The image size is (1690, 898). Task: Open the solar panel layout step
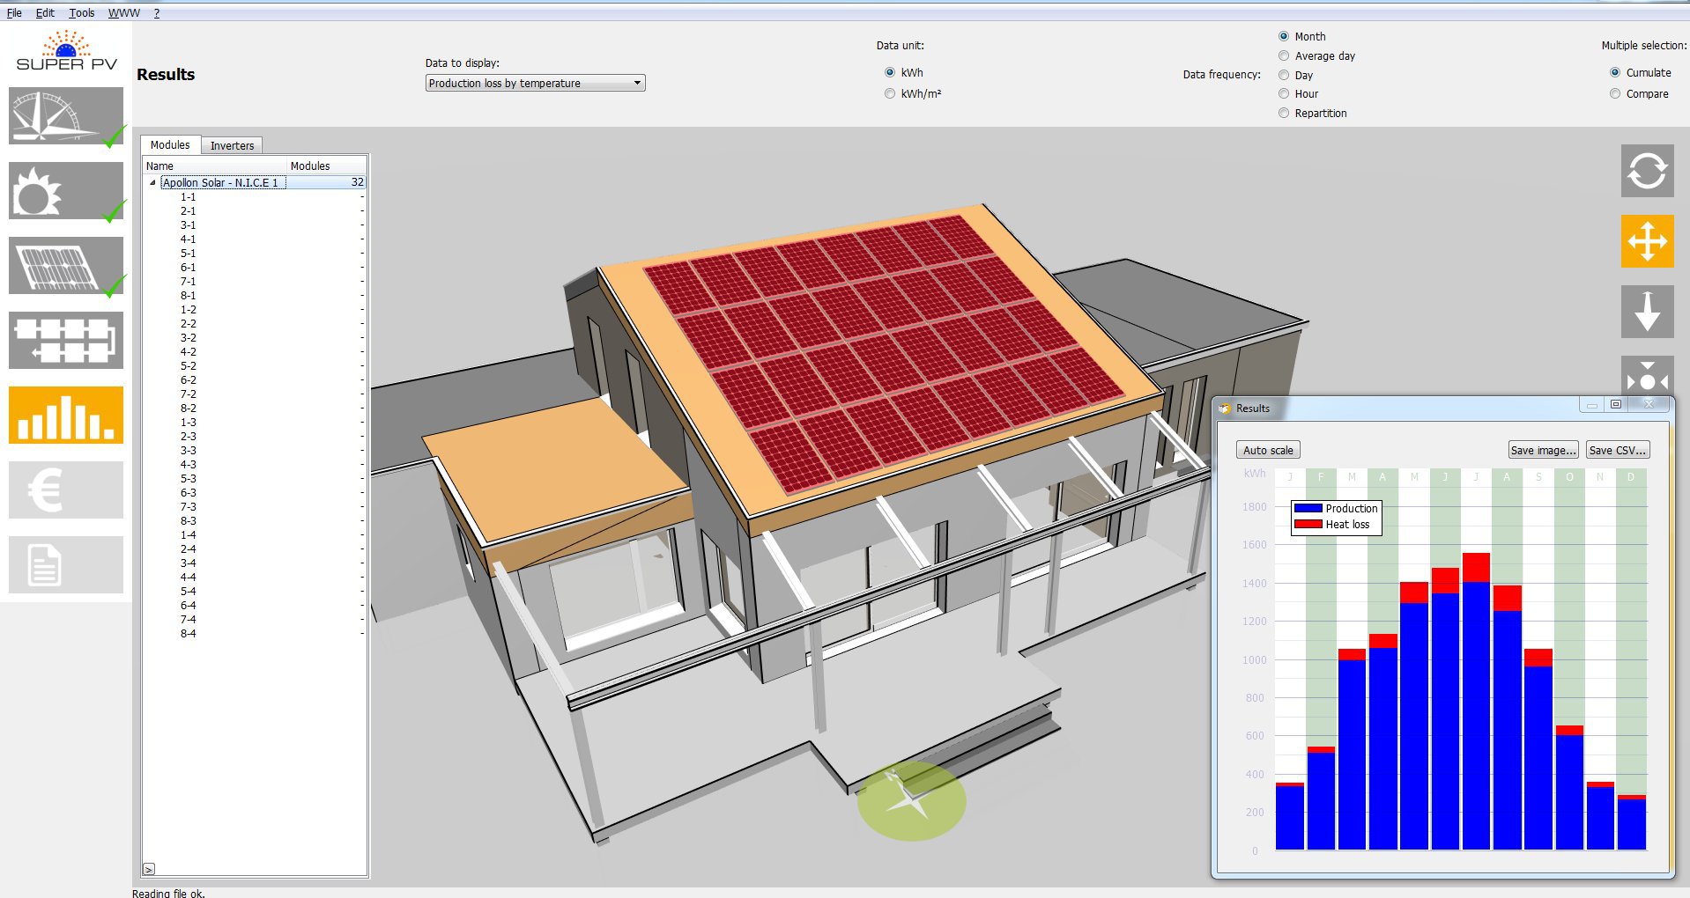pos(66,265)
